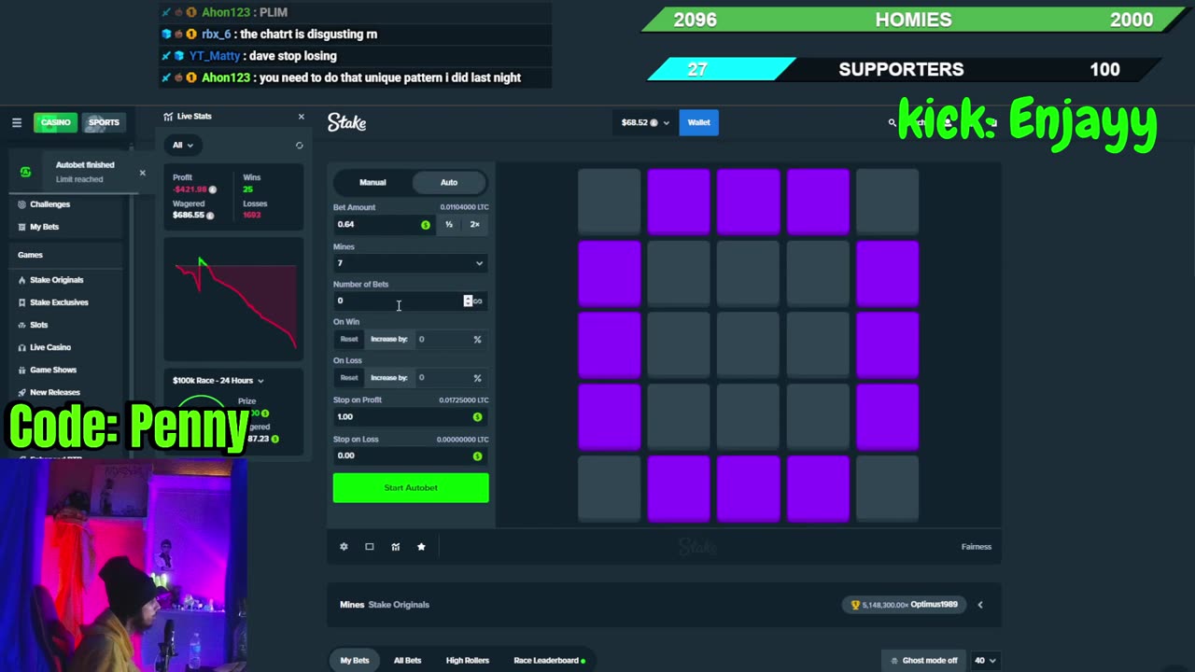Screen dimensions: 1195x672
Task: Adjust the Number of Bets stepper arrows
Action: tap(468, 301)
